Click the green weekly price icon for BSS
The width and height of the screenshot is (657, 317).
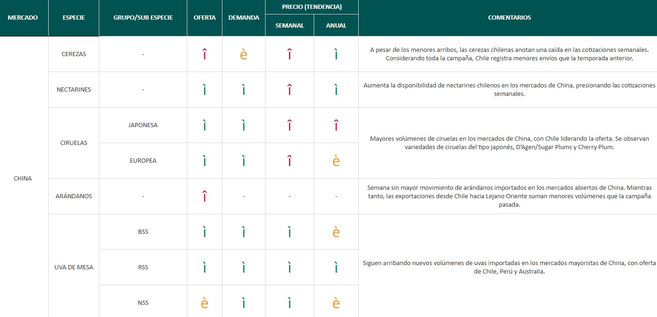point(289,232)
